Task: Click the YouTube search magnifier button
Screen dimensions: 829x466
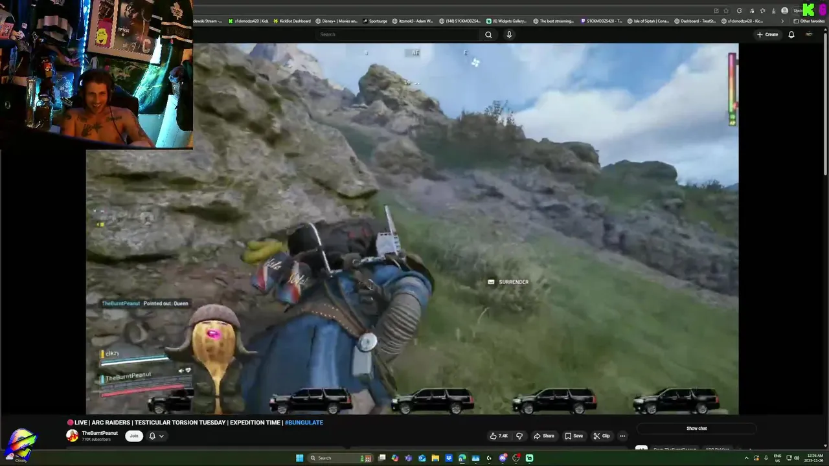Action: click(x=488, y=34)
